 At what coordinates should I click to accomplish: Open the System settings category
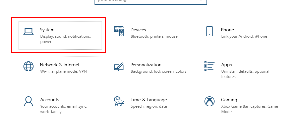point(60,35)
